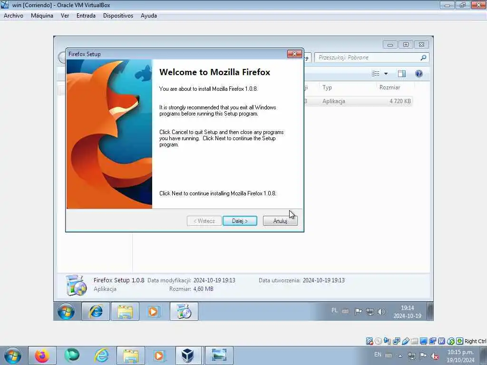Image resolution: width=487 pixels, height=365 pixels.
Task: Open the host Start menu orb
Action: [x=13, y=355]
